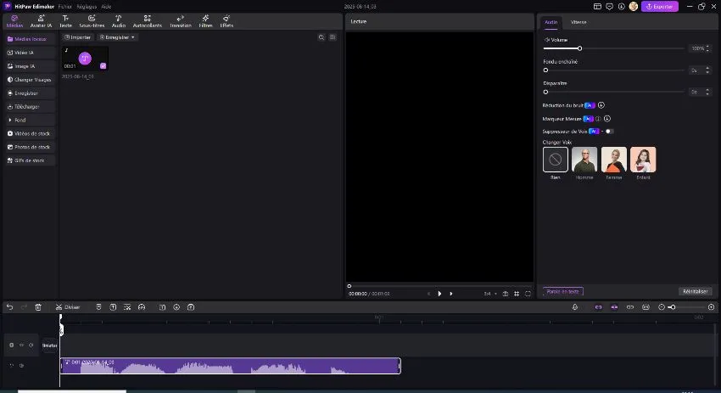Click the search icon in media panel
This screenshot has height=393, width=721.
point(321,37)
